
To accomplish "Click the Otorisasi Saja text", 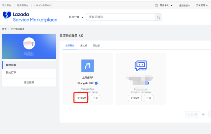I will coord(87,89).
